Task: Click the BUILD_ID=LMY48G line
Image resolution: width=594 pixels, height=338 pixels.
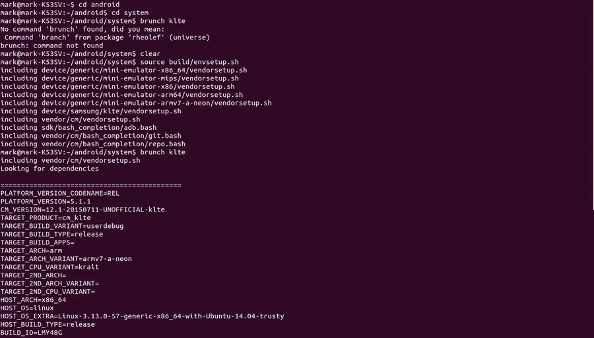Action: (31, 333)
